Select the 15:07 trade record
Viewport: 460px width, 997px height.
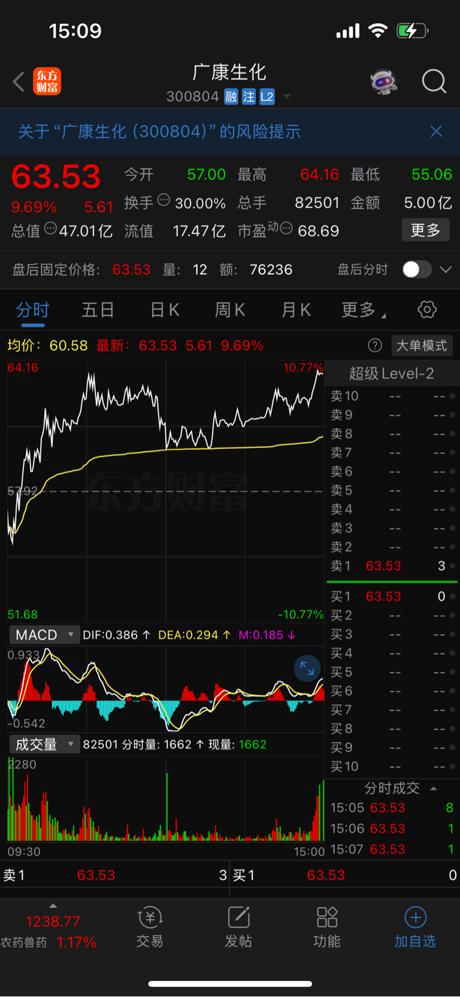[x=392, y=850]
